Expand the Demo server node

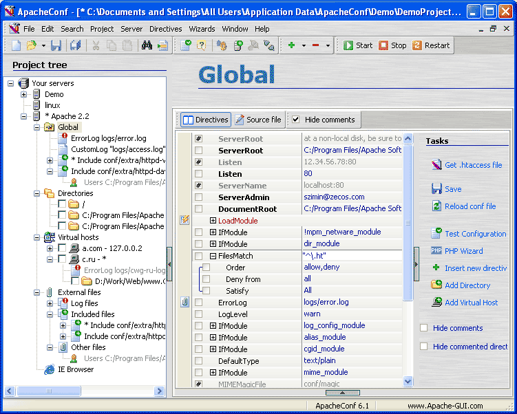pos(23,94)
